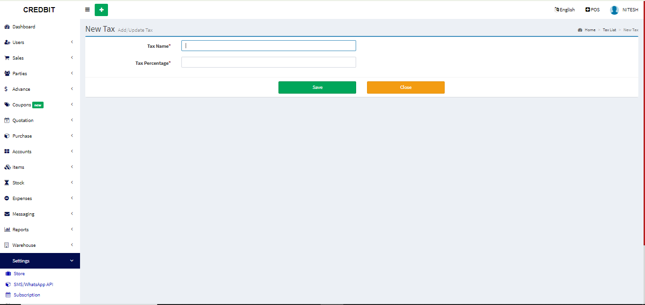645x305 pixels.
Task: Open the Expenses menu item
Action: (x=40, y=199)
